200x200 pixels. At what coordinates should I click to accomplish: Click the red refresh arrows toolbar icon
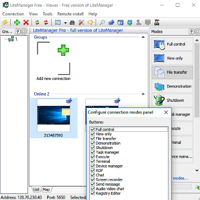pos(46,23)
